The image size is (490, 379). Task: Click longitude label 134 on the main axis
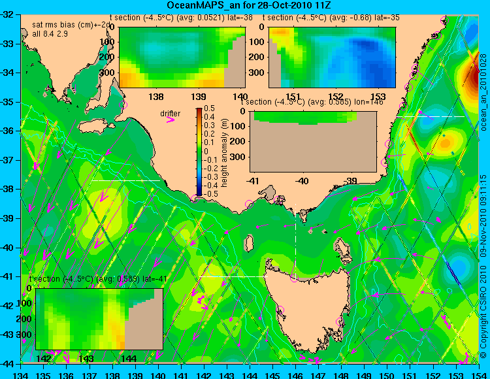[21, 375]
